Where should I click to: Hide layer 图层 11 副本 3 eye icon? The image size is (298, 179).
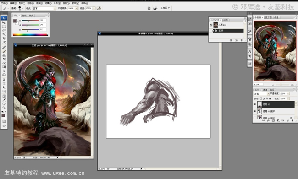pyautogui.click(x=254, y=111)
